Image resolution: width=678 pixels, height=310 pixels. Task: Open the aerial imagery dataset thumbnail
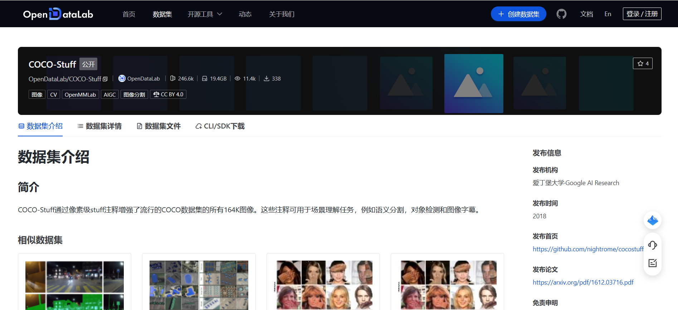point(199,285)
